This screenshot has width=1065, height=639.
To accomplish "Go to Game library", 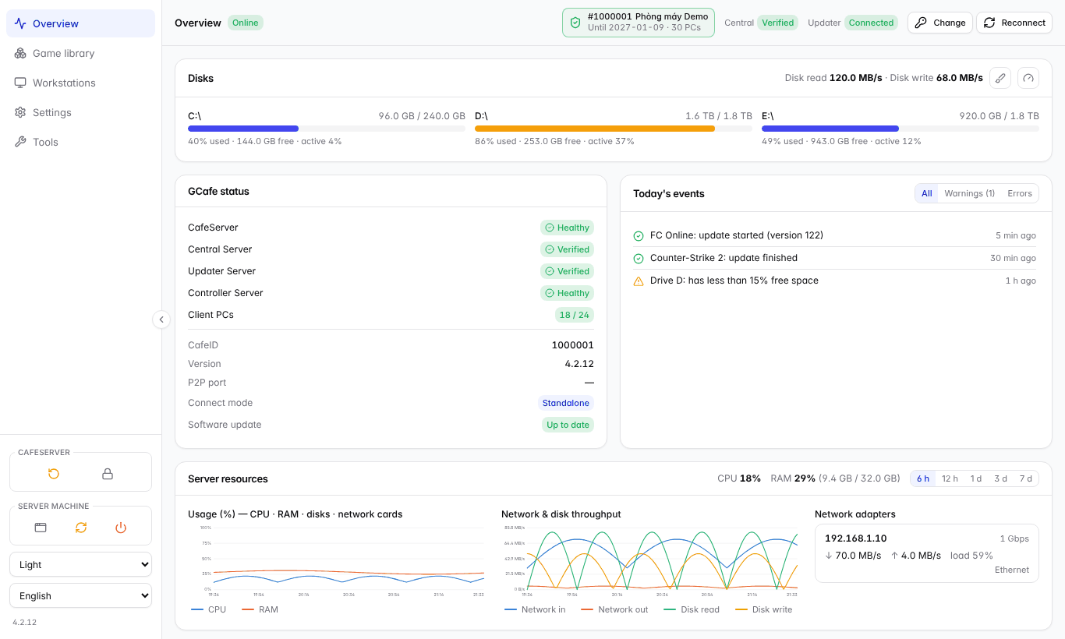I will (81, 53).
